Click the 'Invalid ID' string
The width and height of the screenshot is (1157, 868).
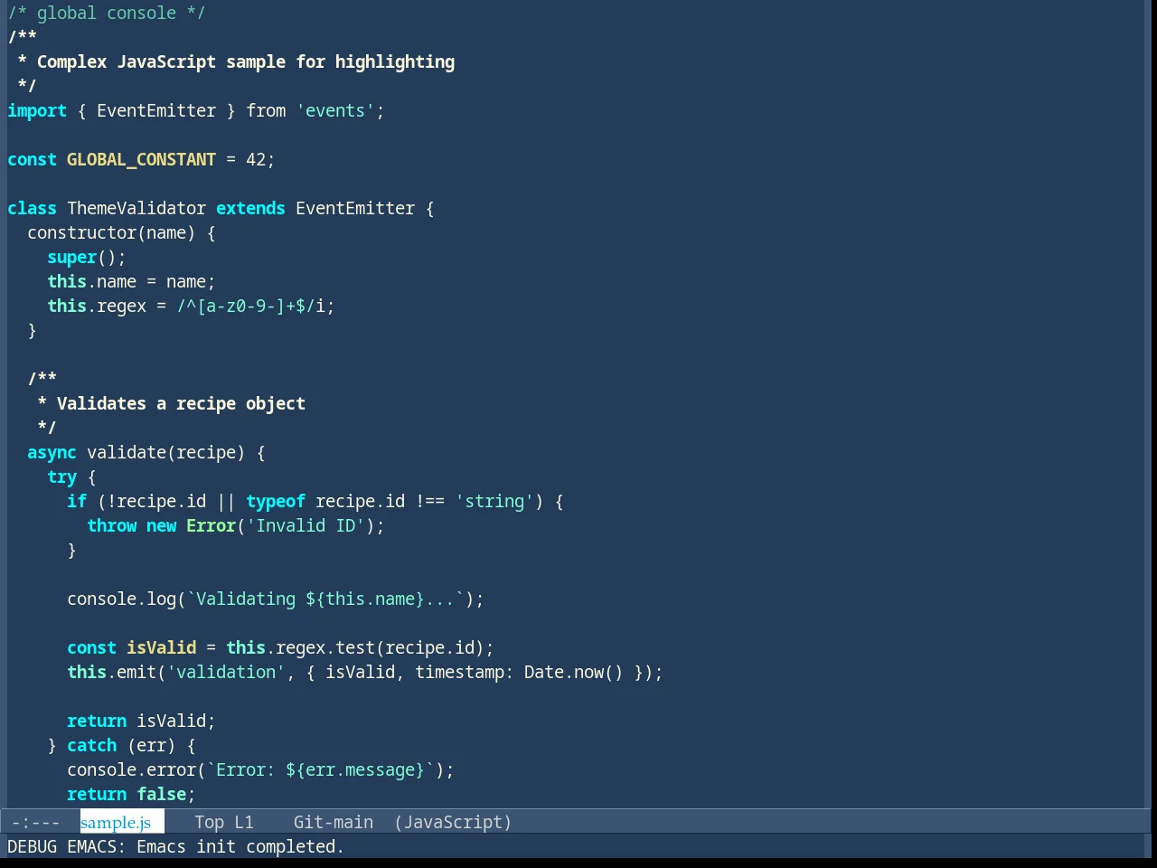tap(306, 525)
